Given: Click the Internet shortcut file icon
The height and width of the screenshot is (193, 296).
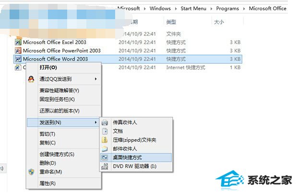Looking at the screenshot, I should click(x=18, y=67).
